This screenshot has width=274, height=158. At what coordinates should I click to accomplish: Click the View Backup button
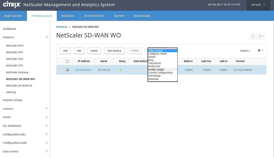point(114,51)
